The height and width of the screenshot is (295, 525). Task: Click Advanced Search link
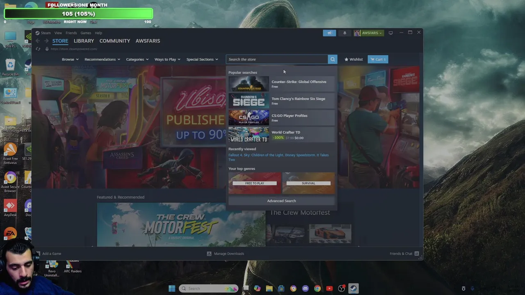[x=281, y=201]
